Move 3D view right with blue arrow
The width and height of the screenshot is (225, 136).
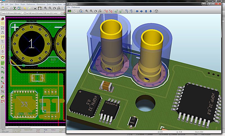pos(141,11)
